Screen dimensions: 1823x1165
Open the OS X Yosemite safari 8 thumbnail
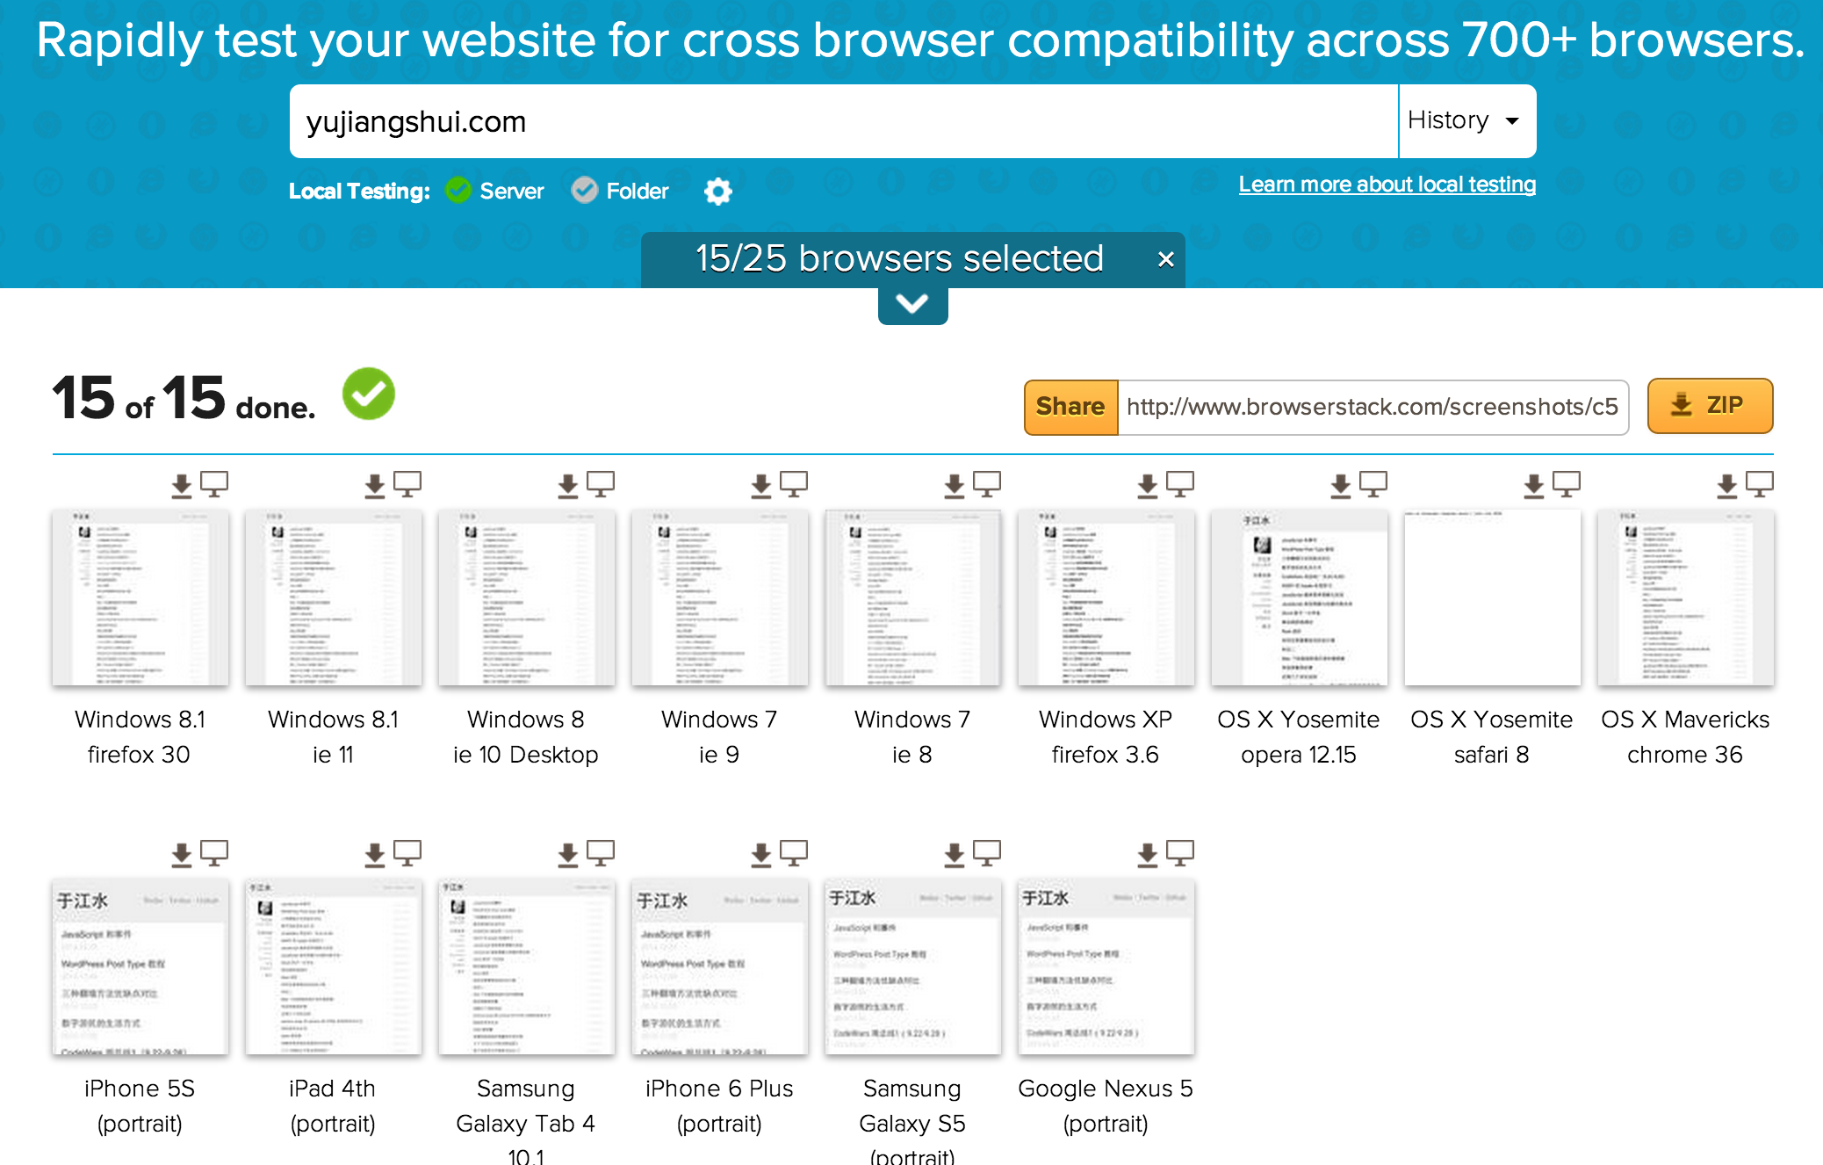(x=1492, y=597)
